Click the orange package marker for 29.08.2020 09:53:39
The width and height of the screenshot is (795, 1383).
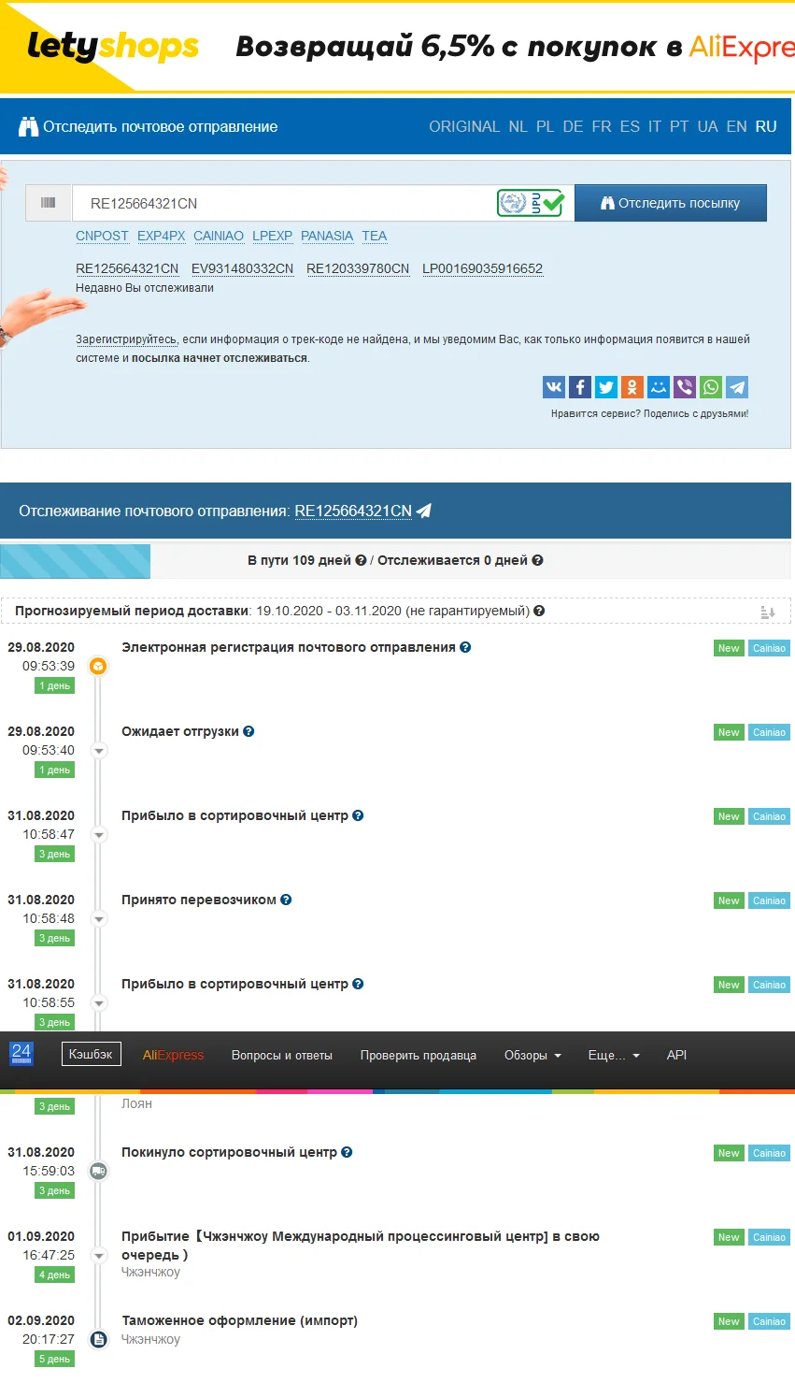click(98, 667)
